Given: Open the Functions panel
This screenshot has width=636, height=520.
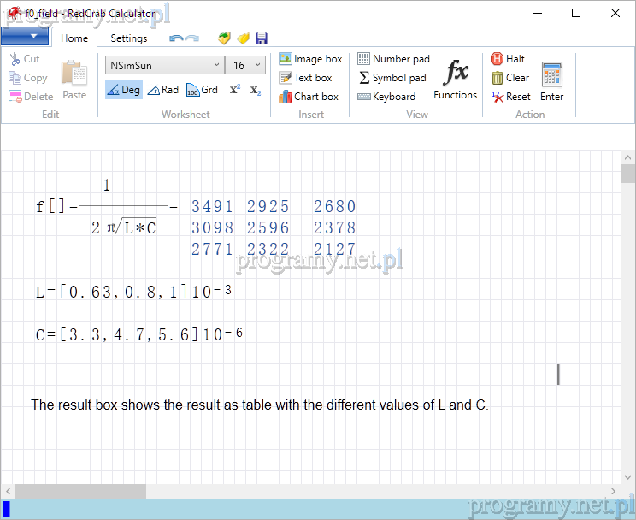Looking at the screenshot, I should click(455, 79).
